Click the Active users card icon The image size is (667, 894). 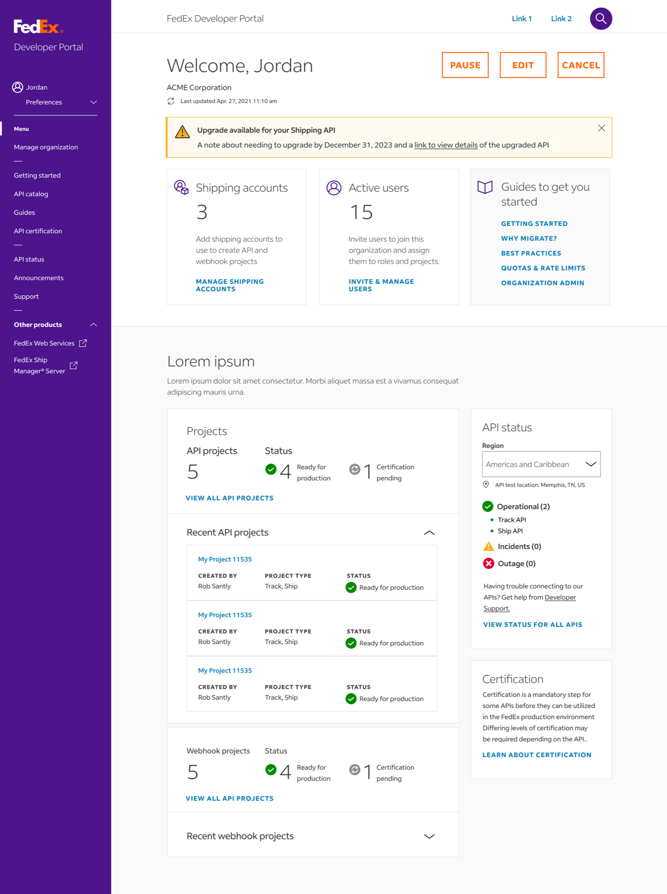point(334,188)
